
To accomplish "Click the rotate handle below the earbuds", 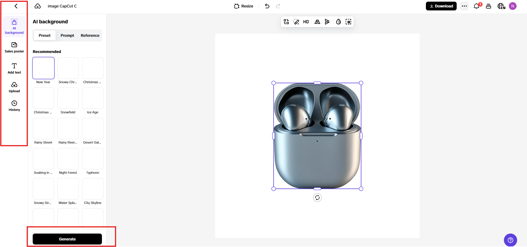I will click(x=317, y=198).
